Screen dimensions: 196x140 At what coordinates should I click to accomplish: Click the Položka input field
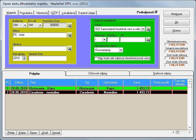point(113,40)
